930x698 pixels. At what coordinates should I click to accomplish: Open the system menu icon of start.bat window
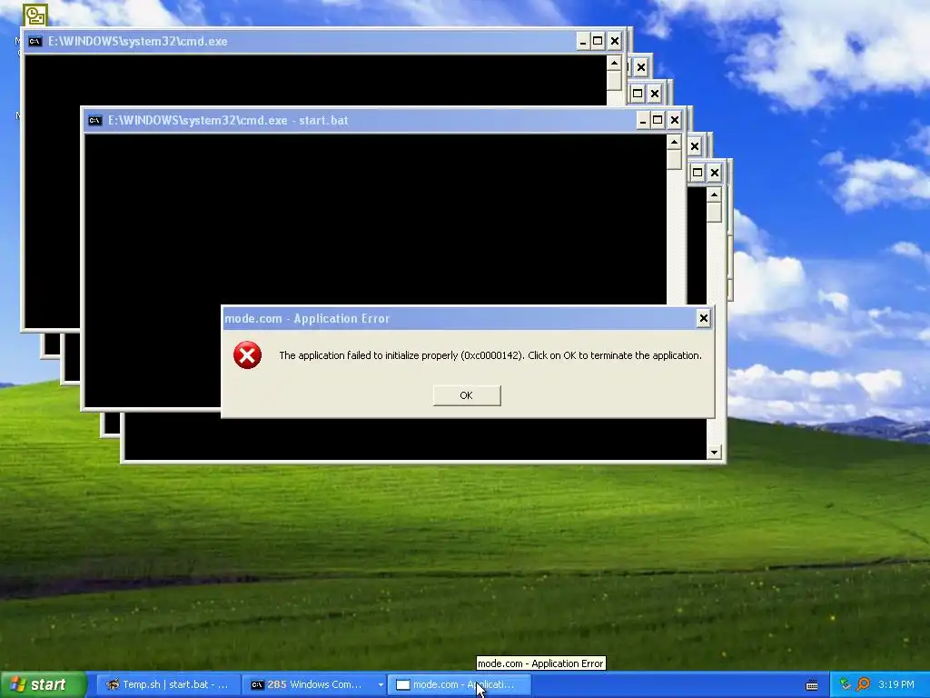(94, 121)
